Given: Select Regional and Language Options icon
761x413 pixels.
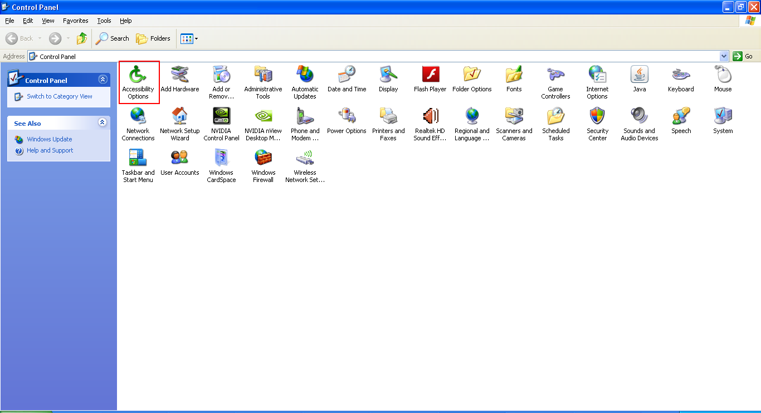Looking at the screenshot, I should (x=472, y=124).
